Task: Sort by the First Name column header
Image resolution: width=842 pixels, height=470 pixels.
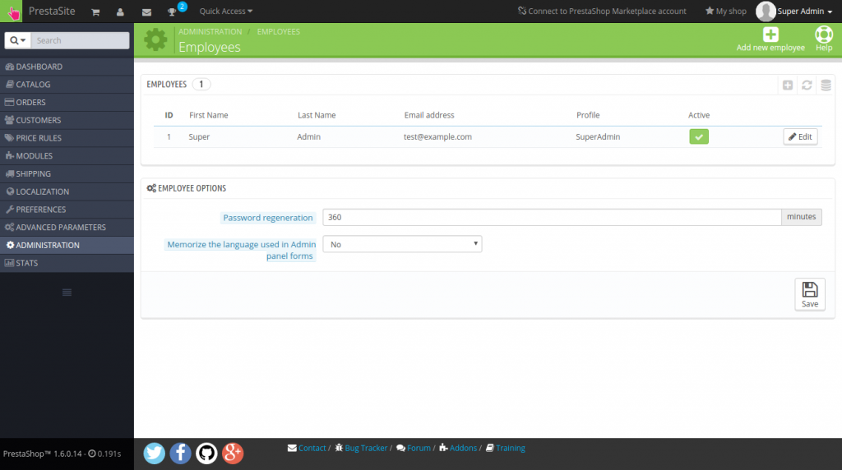Action: pos(208,115)
